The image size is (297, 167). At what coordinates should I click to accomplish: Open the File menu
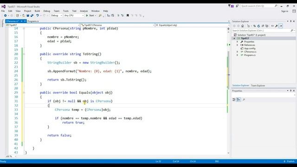(3, 11)
